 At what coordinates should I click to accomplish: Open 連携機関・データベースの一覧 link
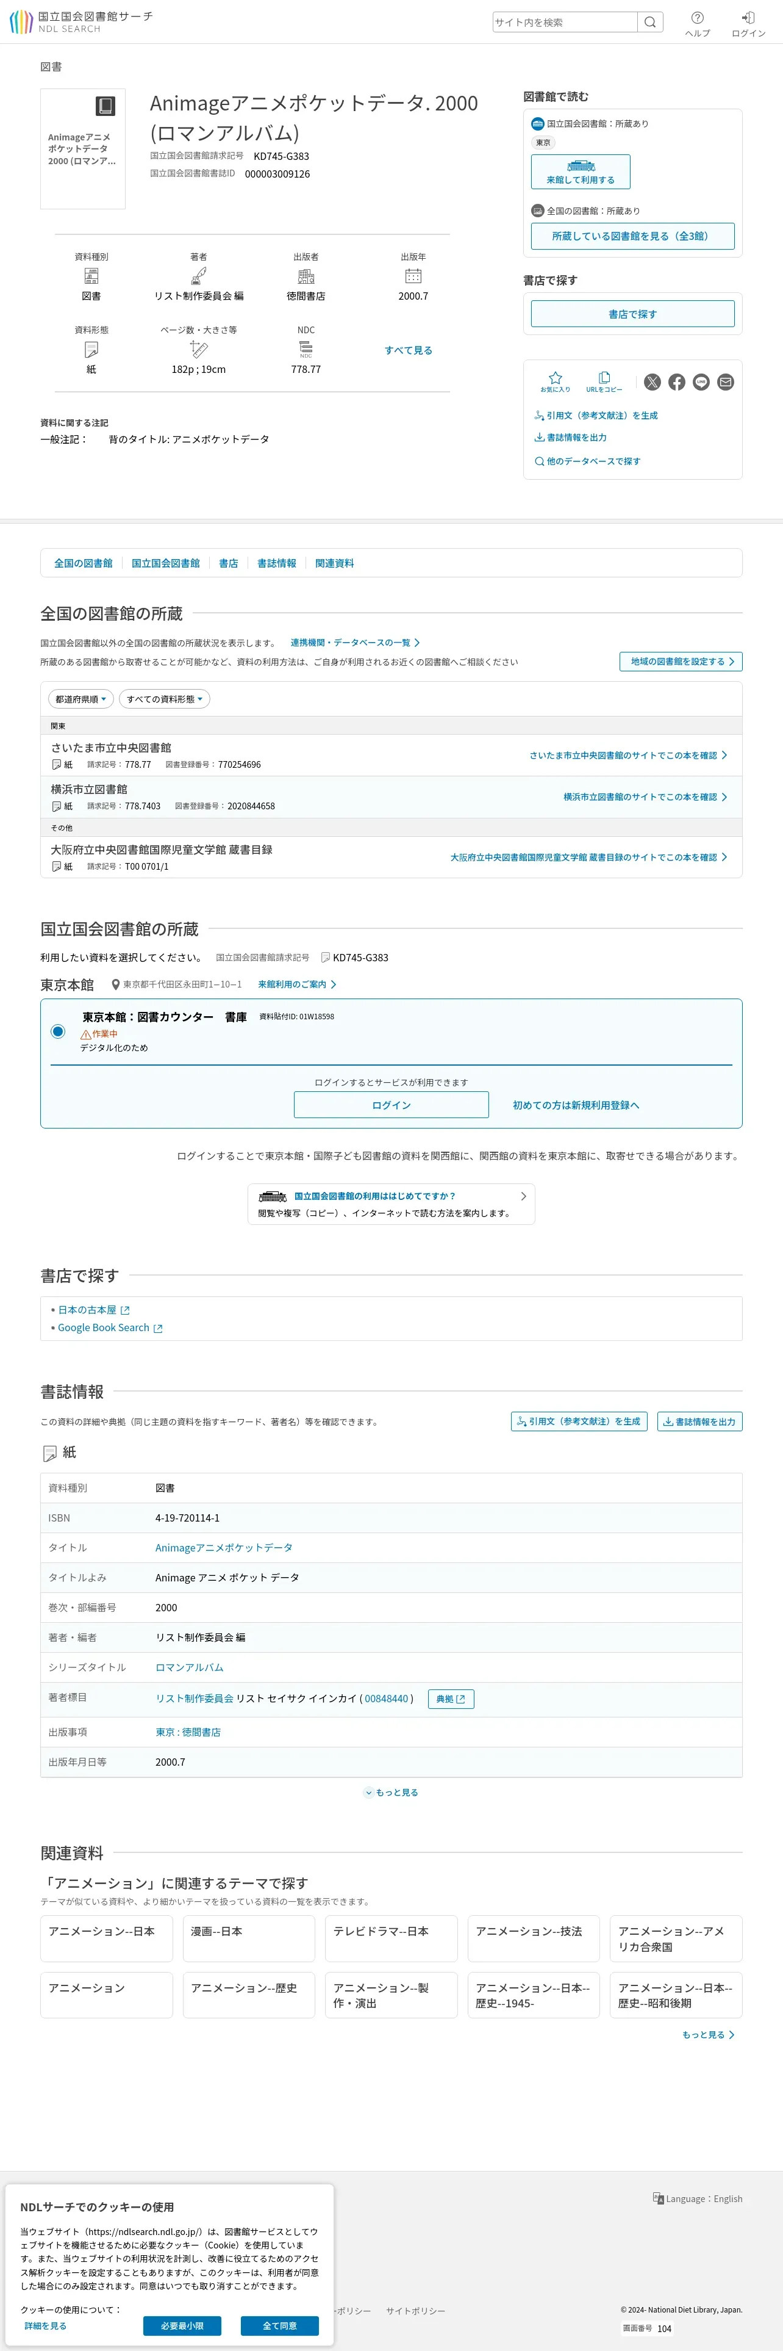pyautogui.click(x=356, y=643)
